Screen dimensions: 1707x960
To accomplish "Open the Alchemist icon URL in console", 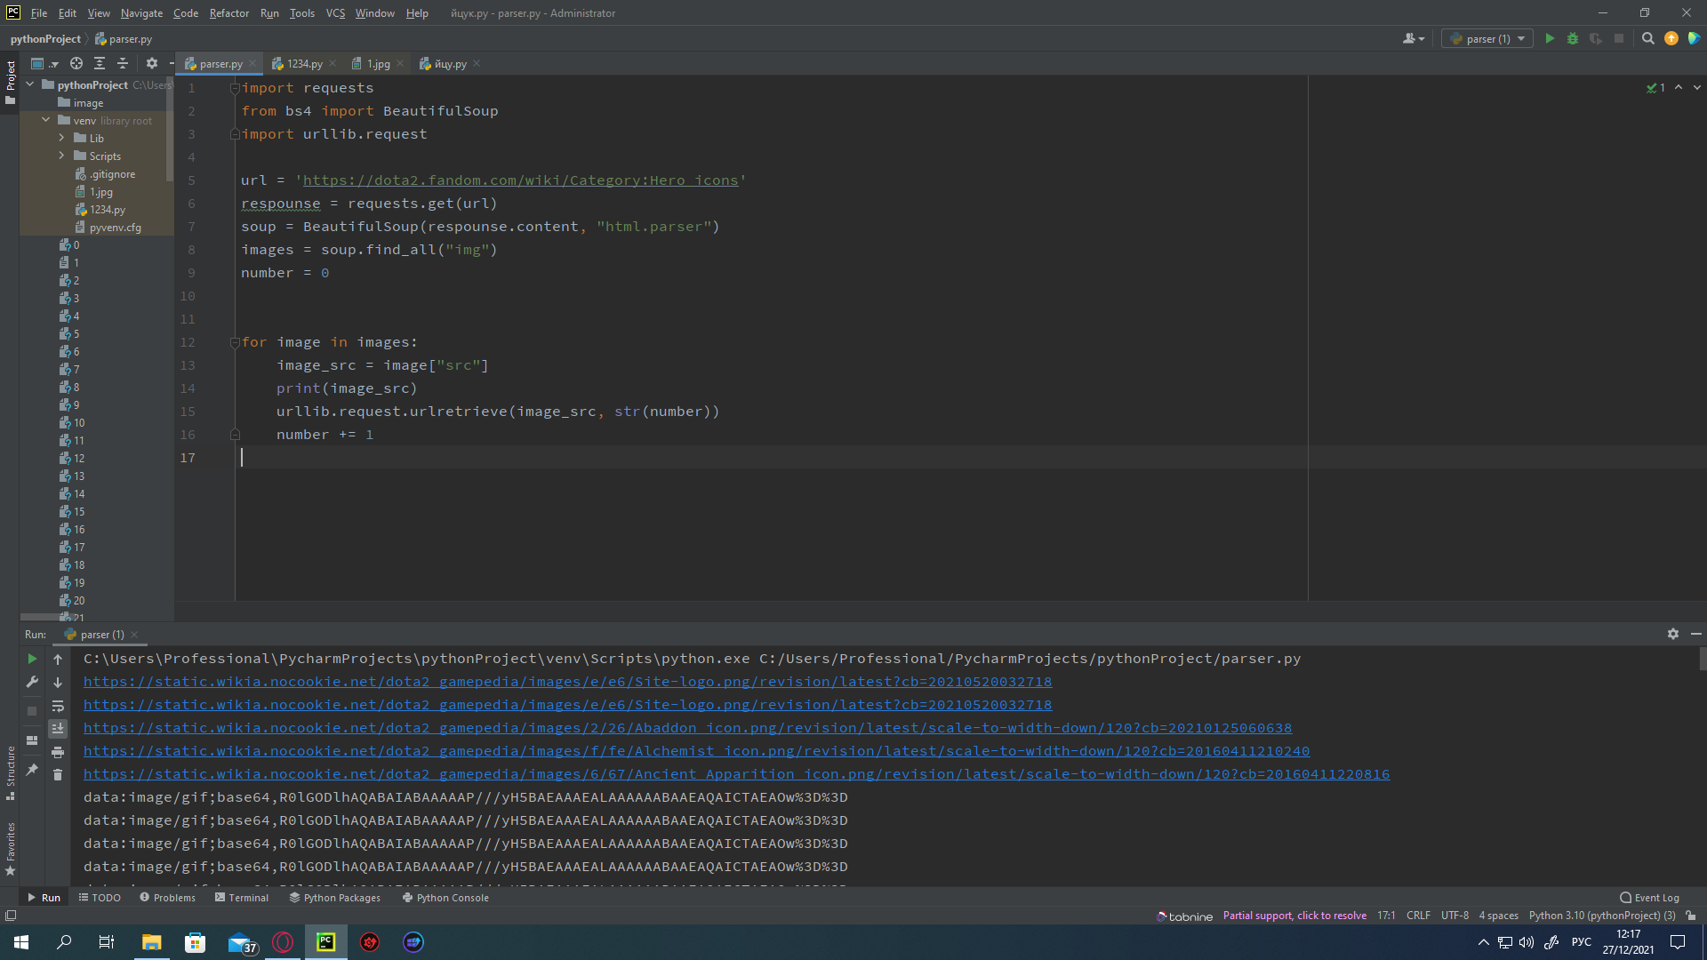I will click(x=696, y=751).
